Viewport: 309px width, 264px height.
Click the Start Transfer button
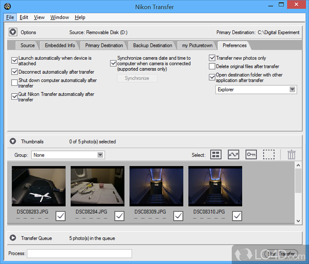pos(281,254)
